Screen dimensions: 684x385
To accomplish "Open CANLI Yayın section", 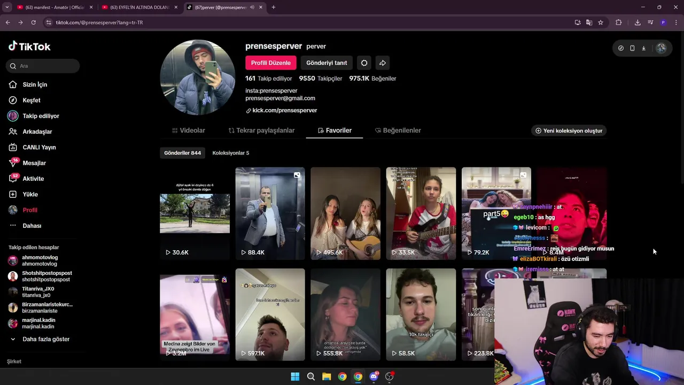I will (39, 147).
